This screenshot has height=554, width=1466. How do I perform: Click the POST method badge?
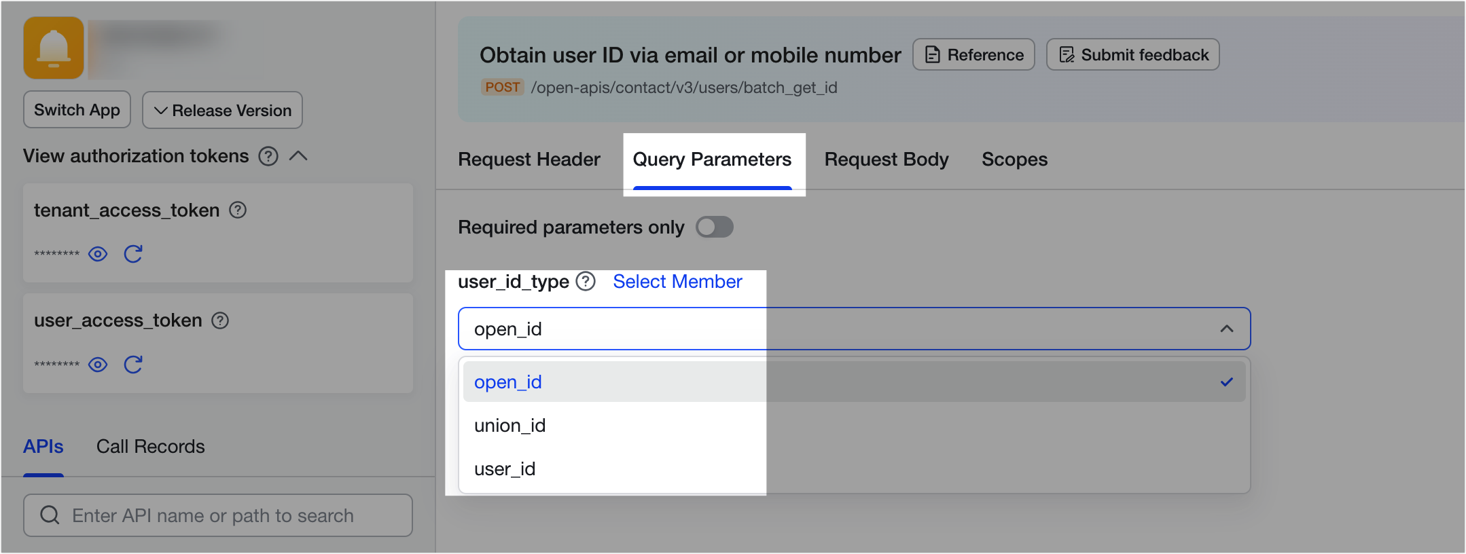coord(502,87)
